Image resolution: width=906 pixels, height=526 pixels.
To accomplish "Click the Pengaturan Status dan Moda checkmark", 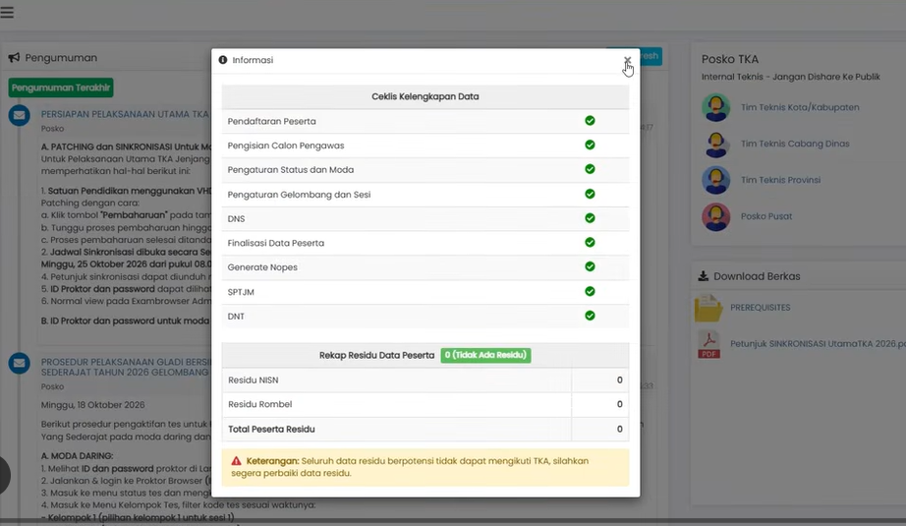I will click(x=590, y=169).
